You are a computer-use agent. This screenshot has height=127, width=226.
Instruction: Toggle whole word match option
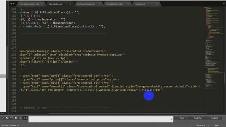click(11, 118)
